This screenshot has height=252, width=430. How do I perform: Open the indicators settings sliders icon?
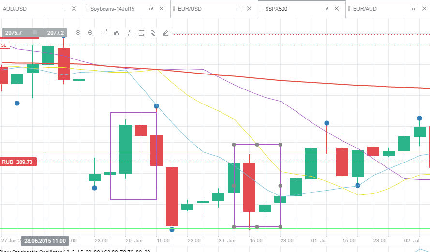[129, 33]
